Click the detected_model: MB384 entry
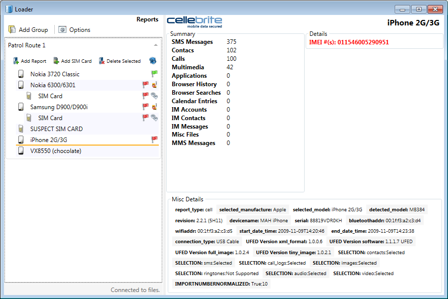The image size is (448, 299). (397, 210)
